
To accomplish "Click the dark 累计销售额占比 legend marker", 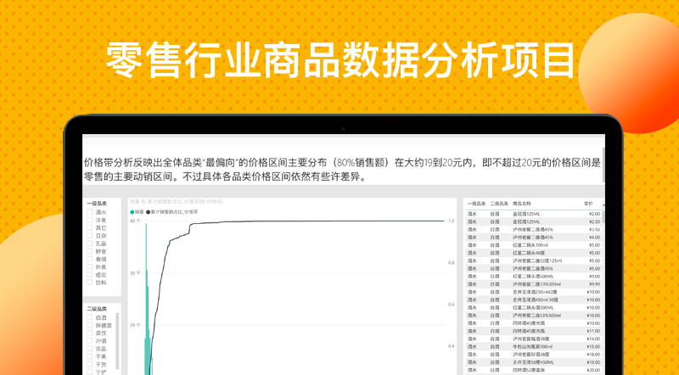I will click(x=148, y=211).
